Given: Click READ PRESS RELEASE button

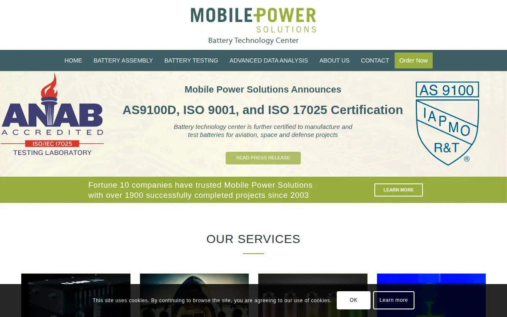Looking at the screenshot, I should point(263,158).
